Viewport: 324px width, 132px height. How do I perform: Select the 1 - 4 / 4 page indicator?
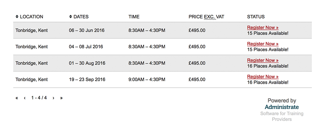39,98
